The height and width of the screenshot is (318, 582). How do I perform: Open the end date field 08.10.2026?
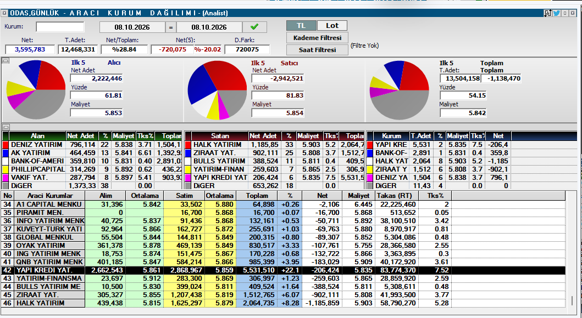point(209,27)
